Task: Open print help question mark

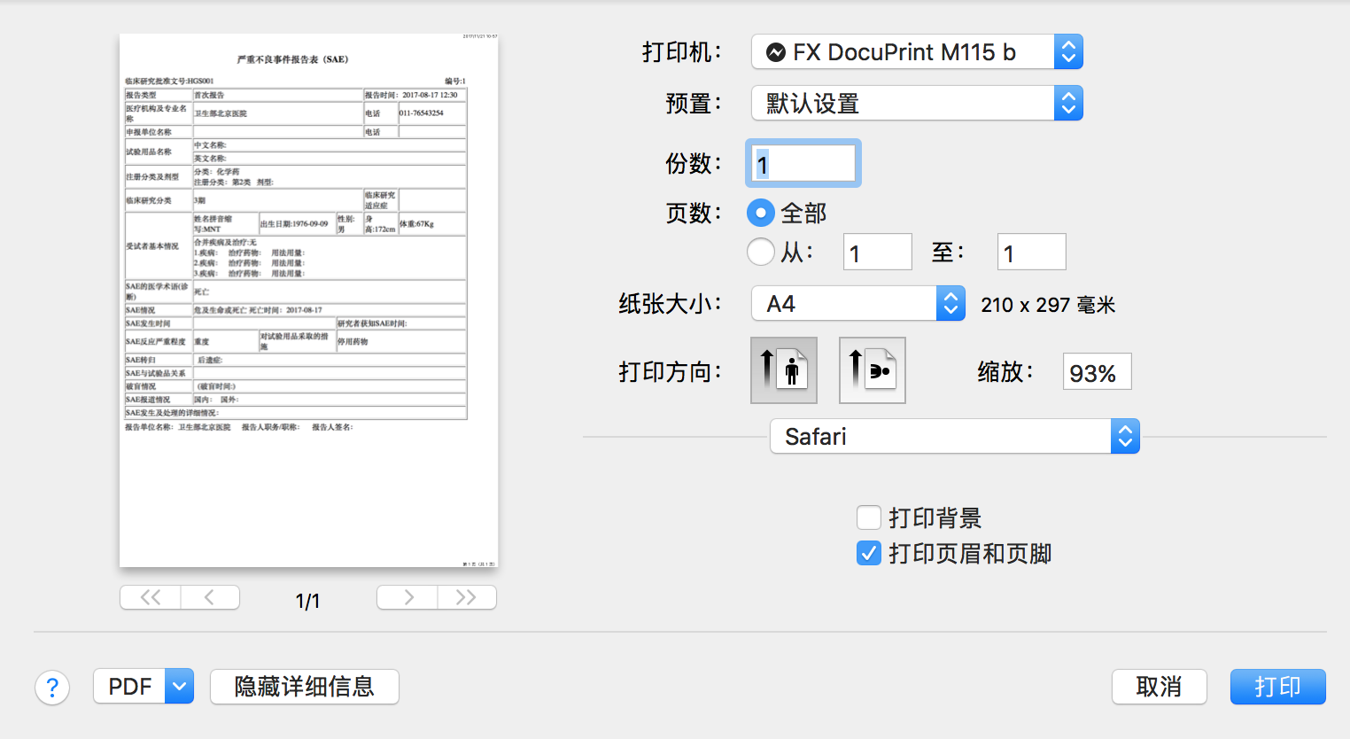Action: (x=52, y=687)
